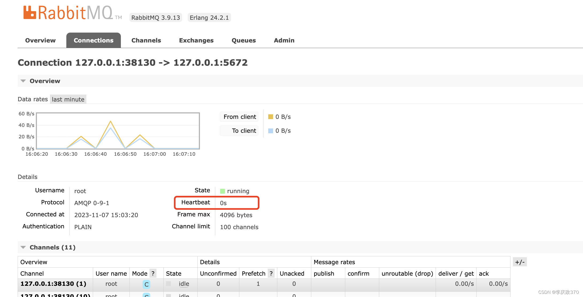Click inside the data rates chart area

118,131
